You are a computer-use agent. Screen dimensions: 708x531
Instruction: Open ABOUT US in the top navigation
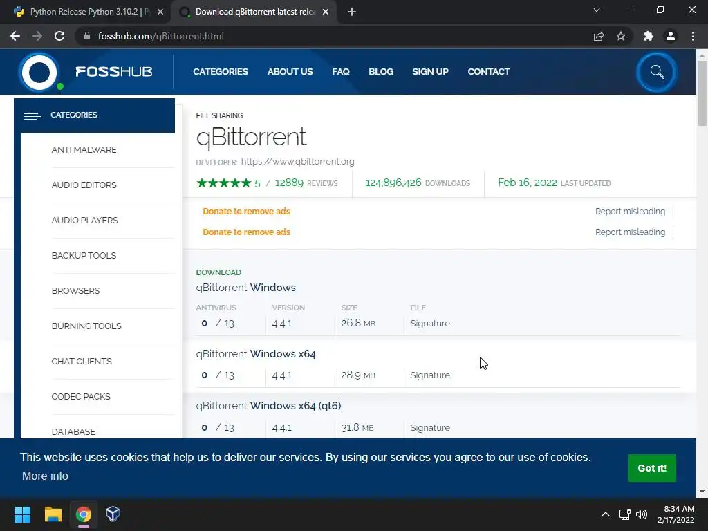point(290,72)
